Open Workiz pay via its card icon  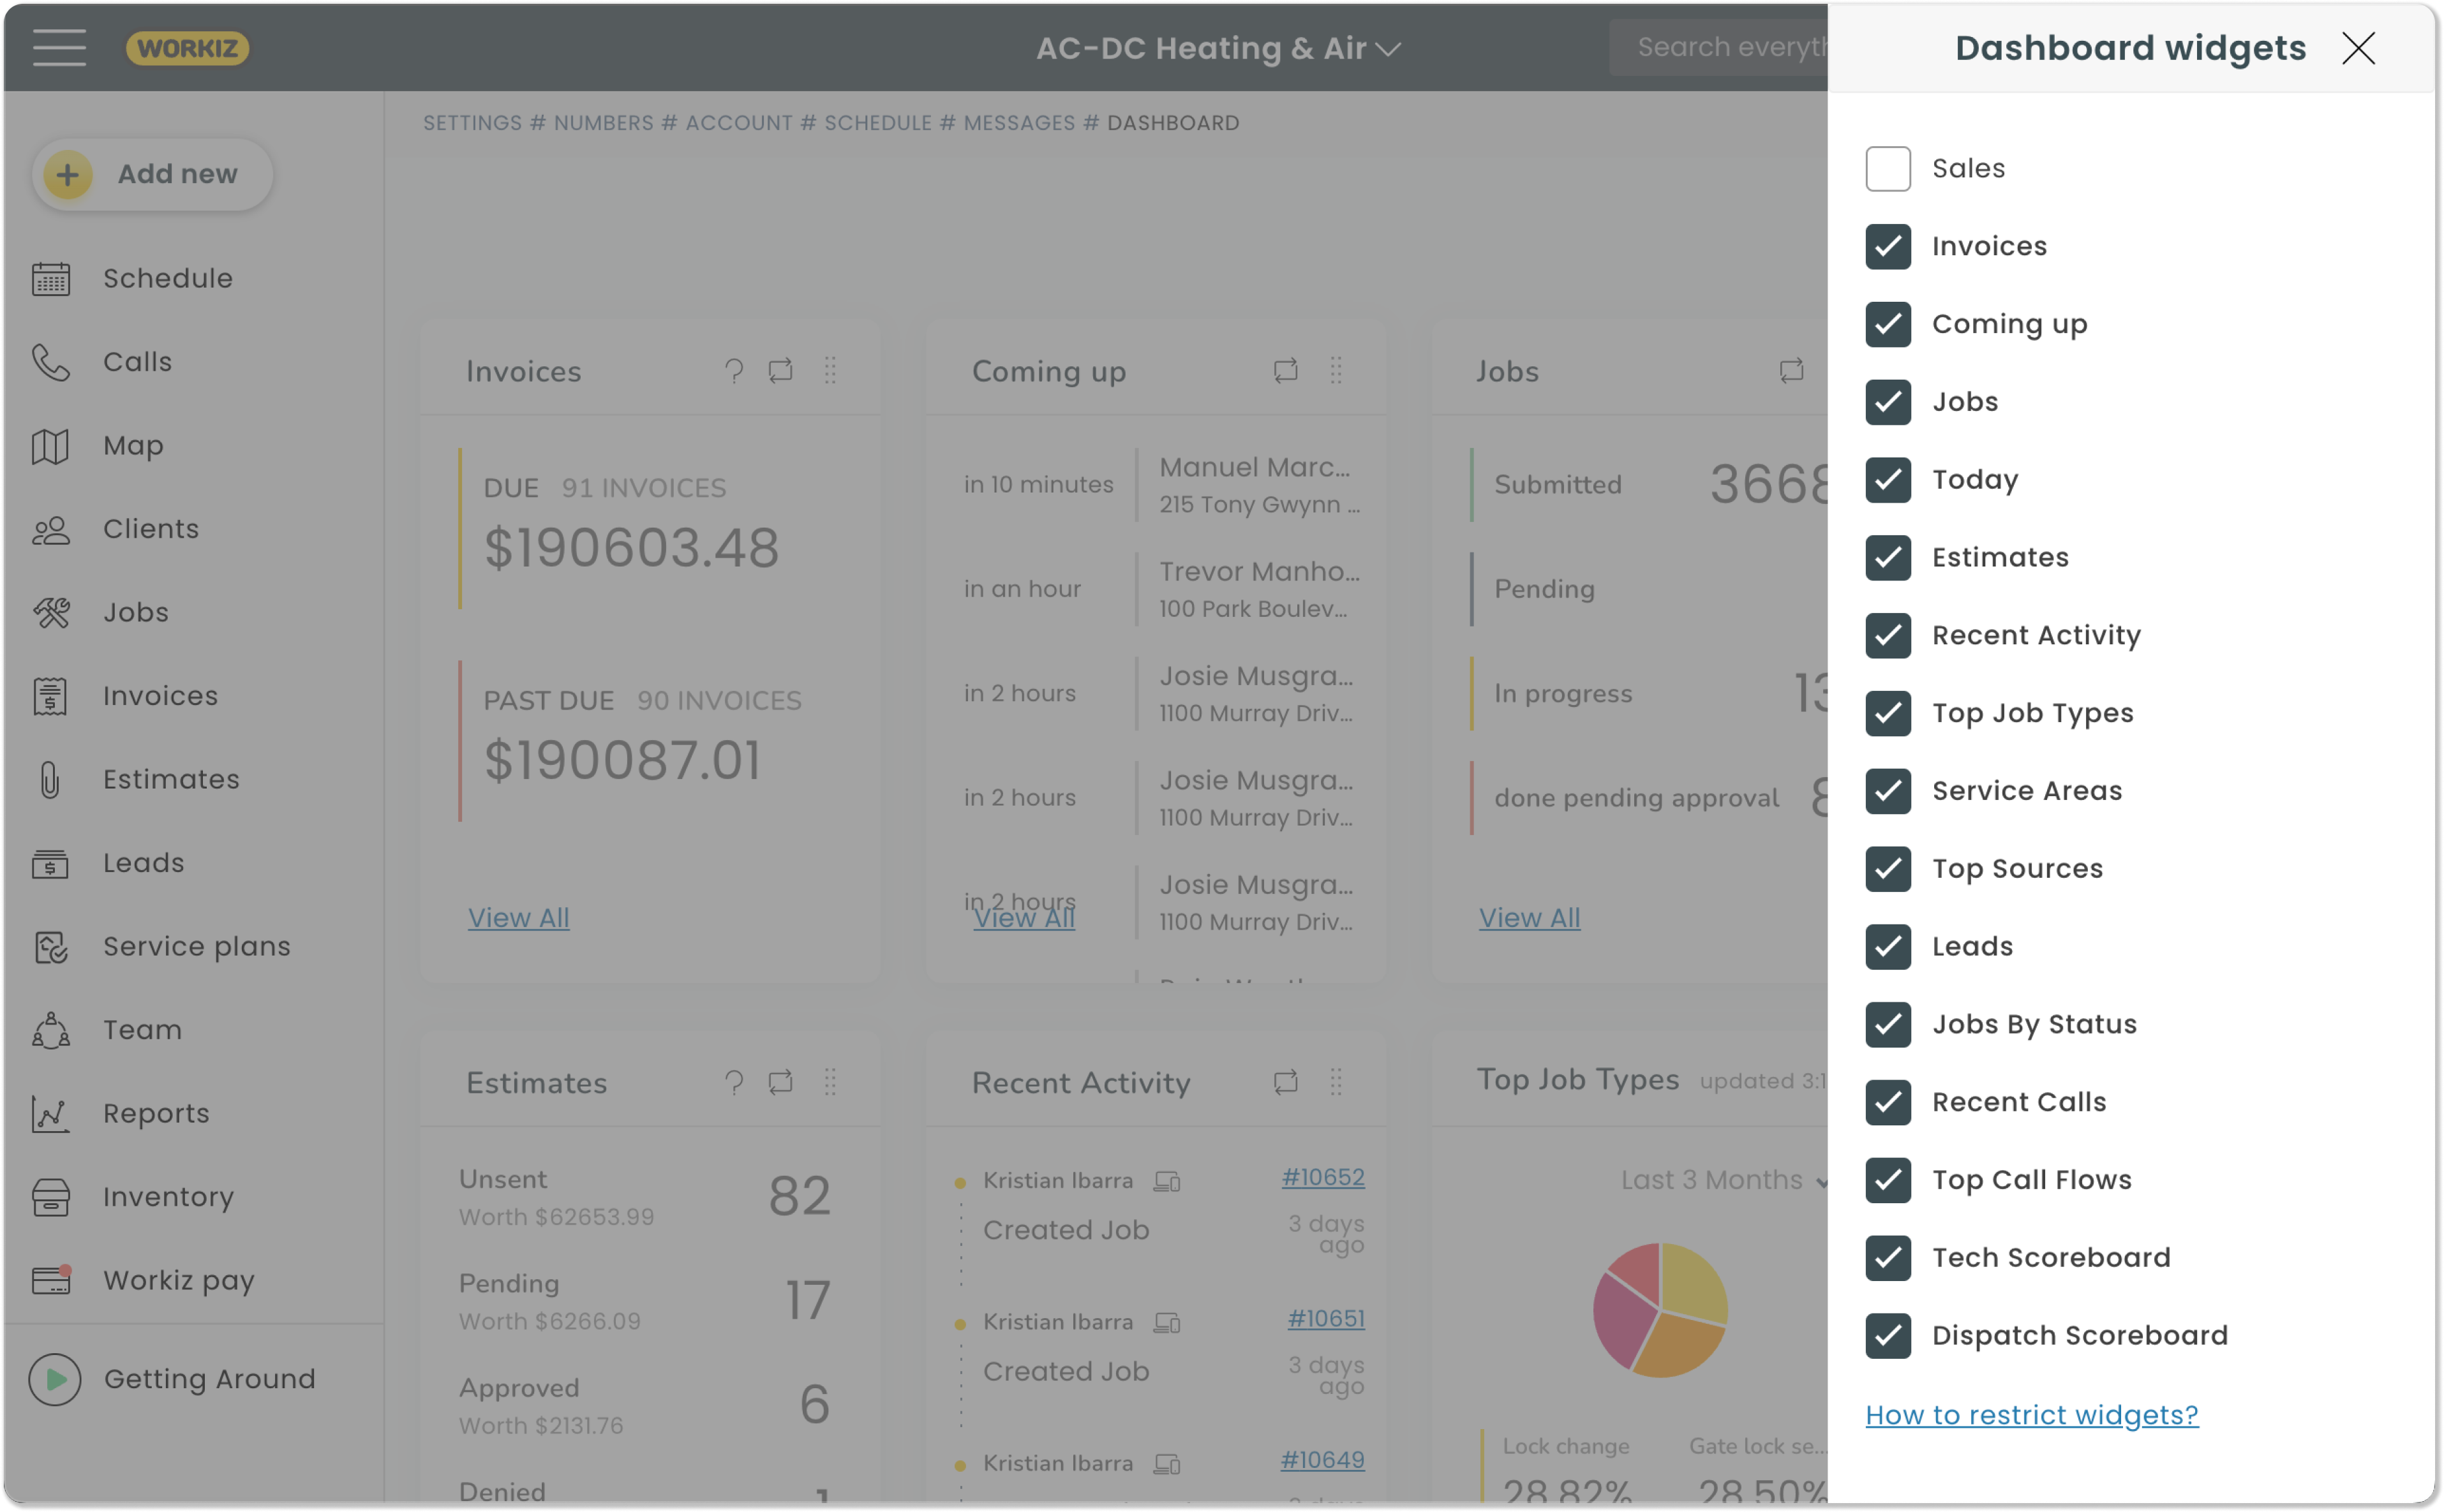[50, 1280]
